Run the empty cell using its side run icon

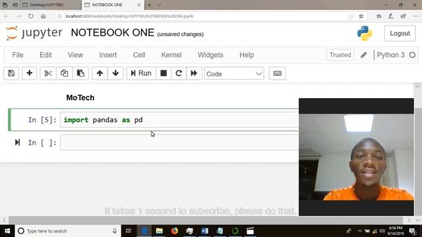coord(18,142)
